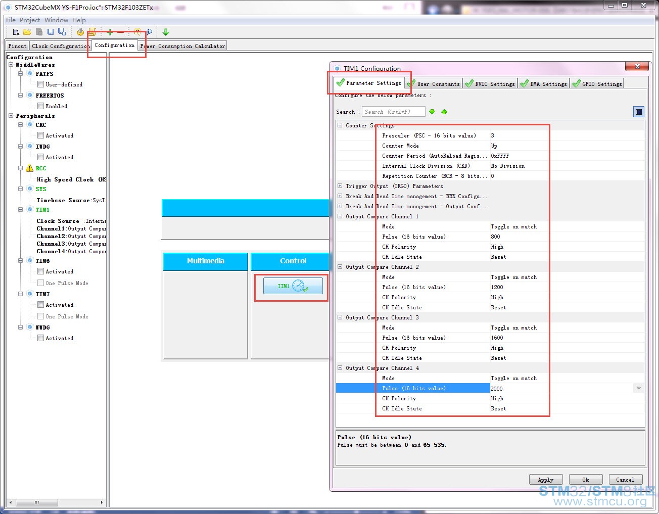Collapse the Peripherals tree node

[x=11, y=116]
